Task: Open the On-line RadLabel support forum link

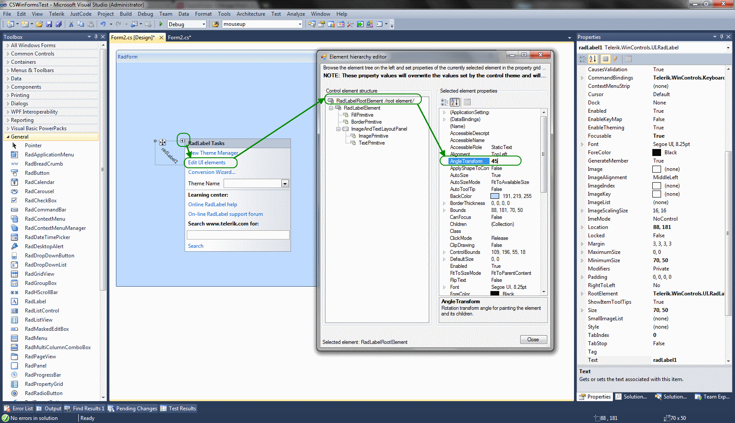Action: click(225, 214)
